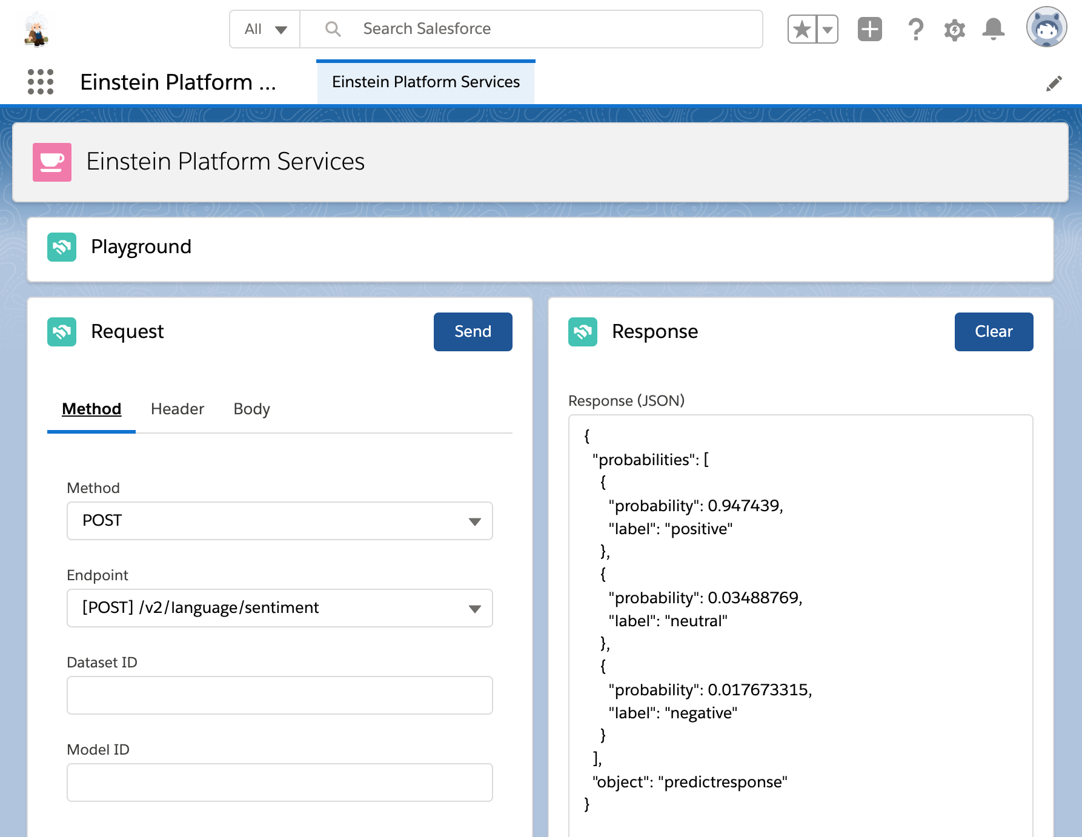1082x837 pixels.
Task: Focus the Search Salesforce field
Action: pos(531,29)
